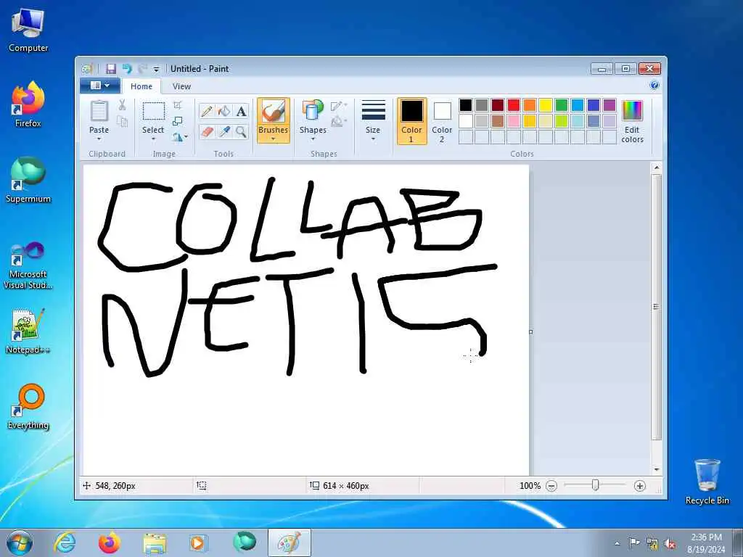Image resolution: width=743 pixels, height=557 pixels.
Task: Open the Supermium desktop shortcut
Action: coord(28,180)
